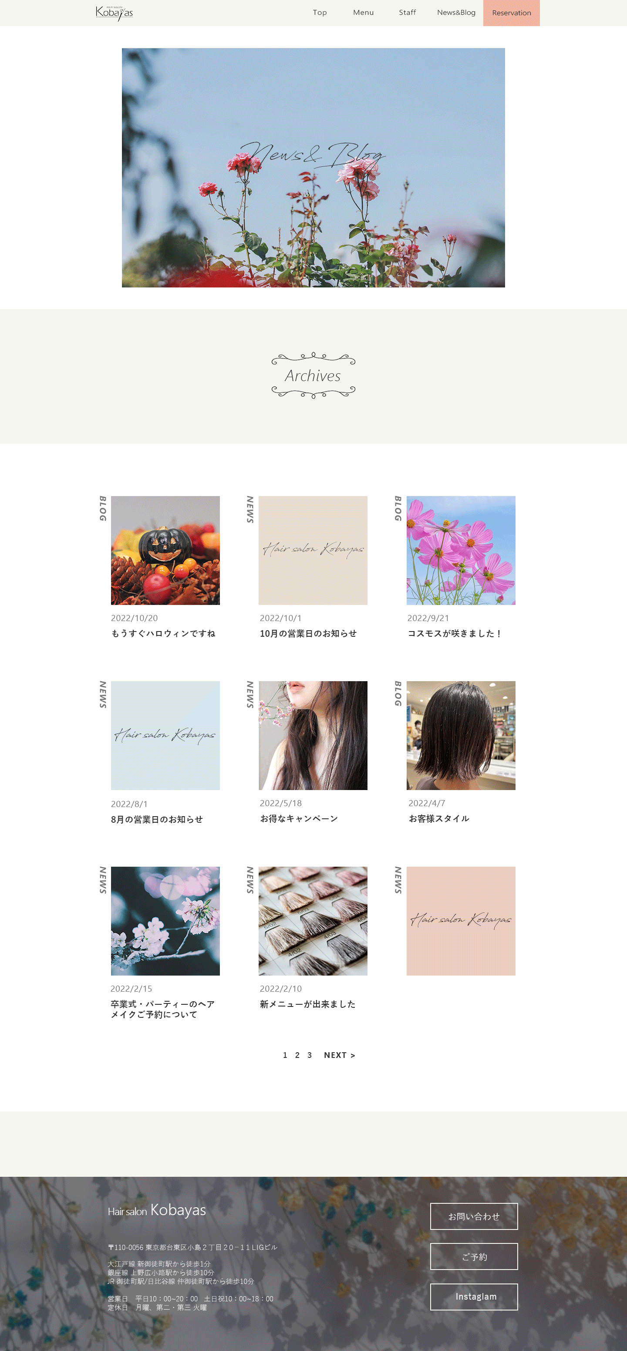Open the cherry blossom news thumbnail
This screenshot has height=1351, width=627.
[x=165, y=921]
